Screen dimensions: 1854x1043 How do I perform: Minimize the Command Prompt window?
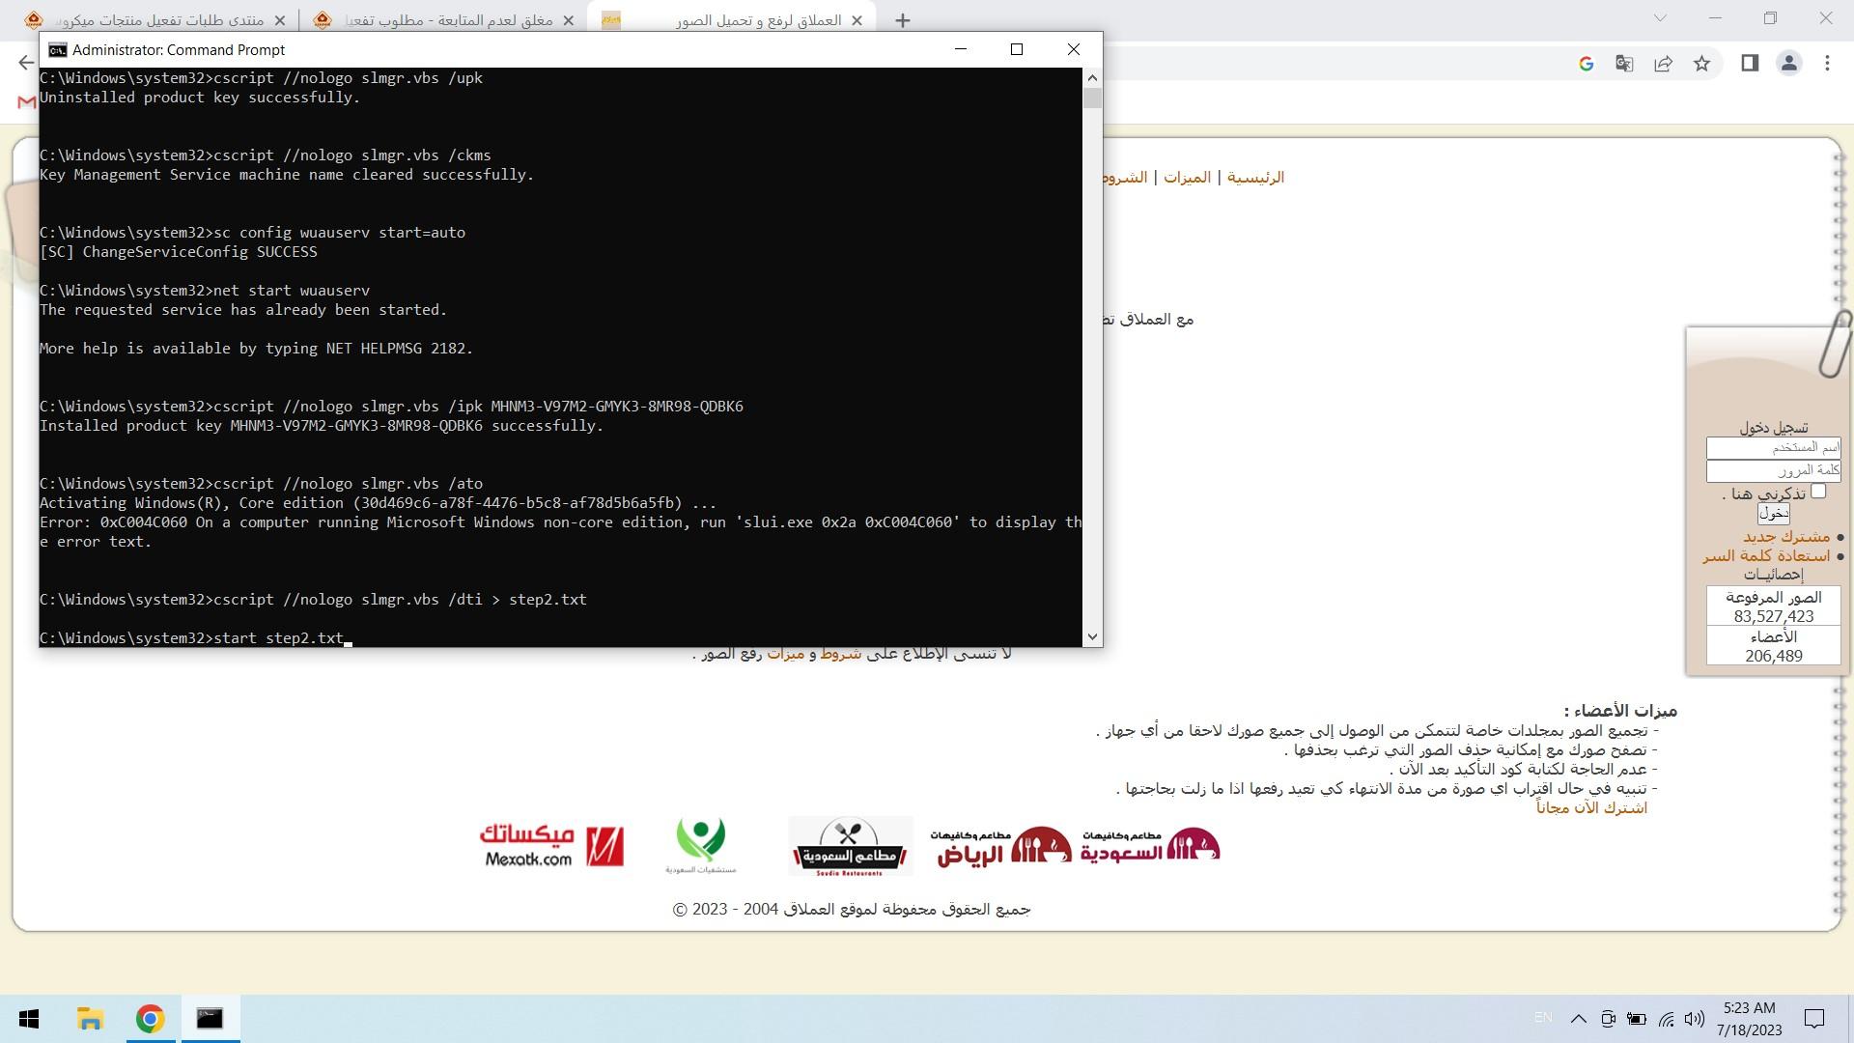tap(960, 49)
